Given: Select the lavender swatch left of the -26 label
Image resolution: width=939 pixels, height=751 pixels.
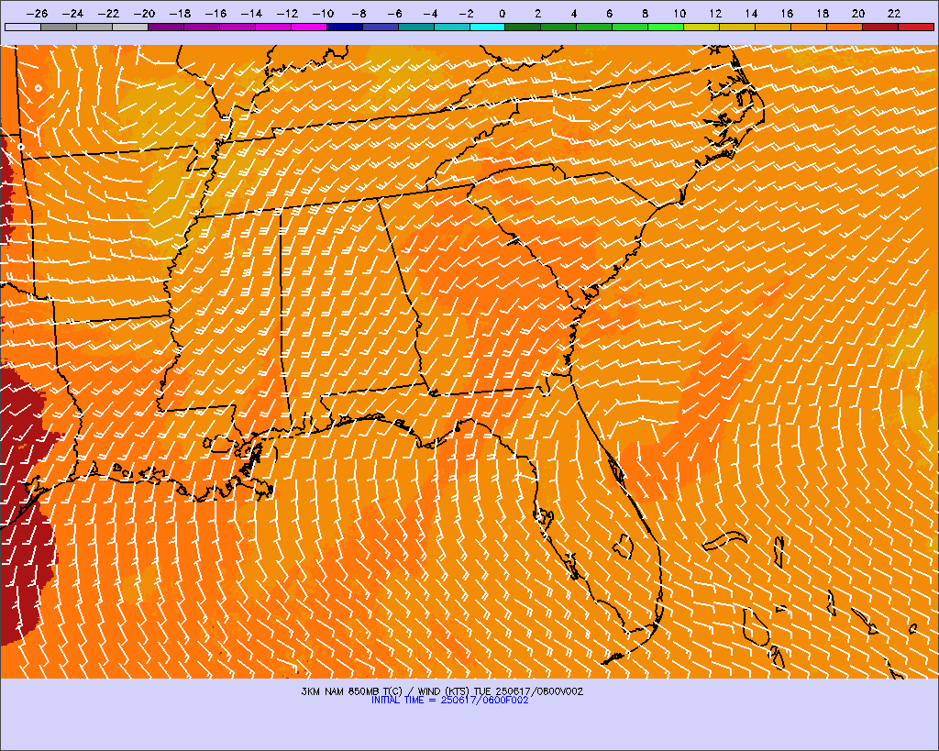Looking at the screenshot, I should click(x=23, y=27).
